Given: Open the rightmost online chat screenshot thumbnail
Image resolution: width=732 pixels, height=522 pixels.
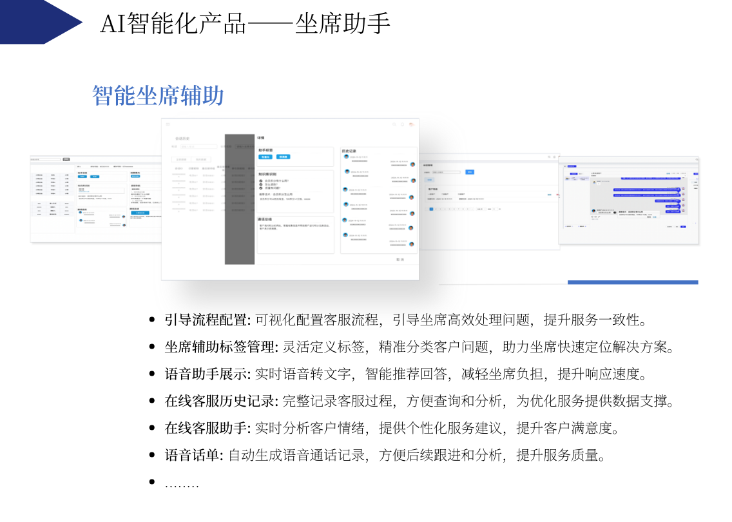Looking at the screenshot, I should click(628, 200).
